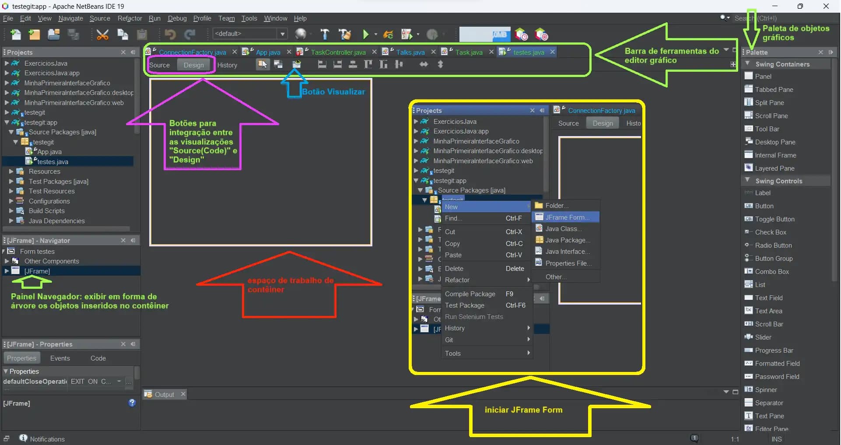Viewport: 841px width, 445px height.
Task: Select Tabbed Pane in the palette
Action: [x=774, y=90]
